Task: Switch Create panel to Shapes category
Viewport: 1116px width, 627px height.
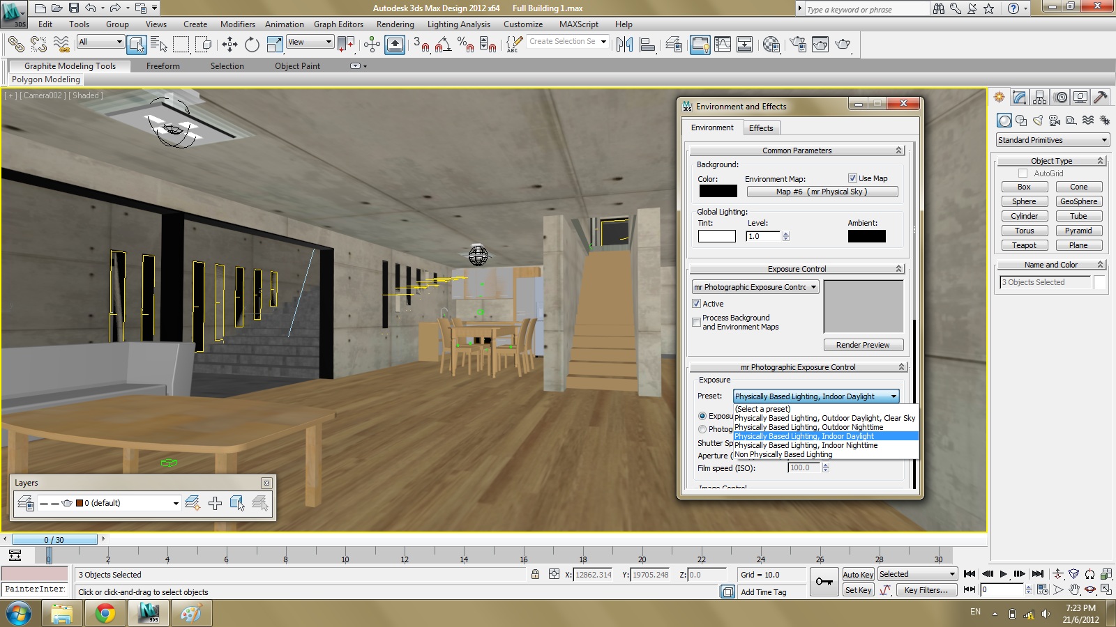Action: [1021, 121]
